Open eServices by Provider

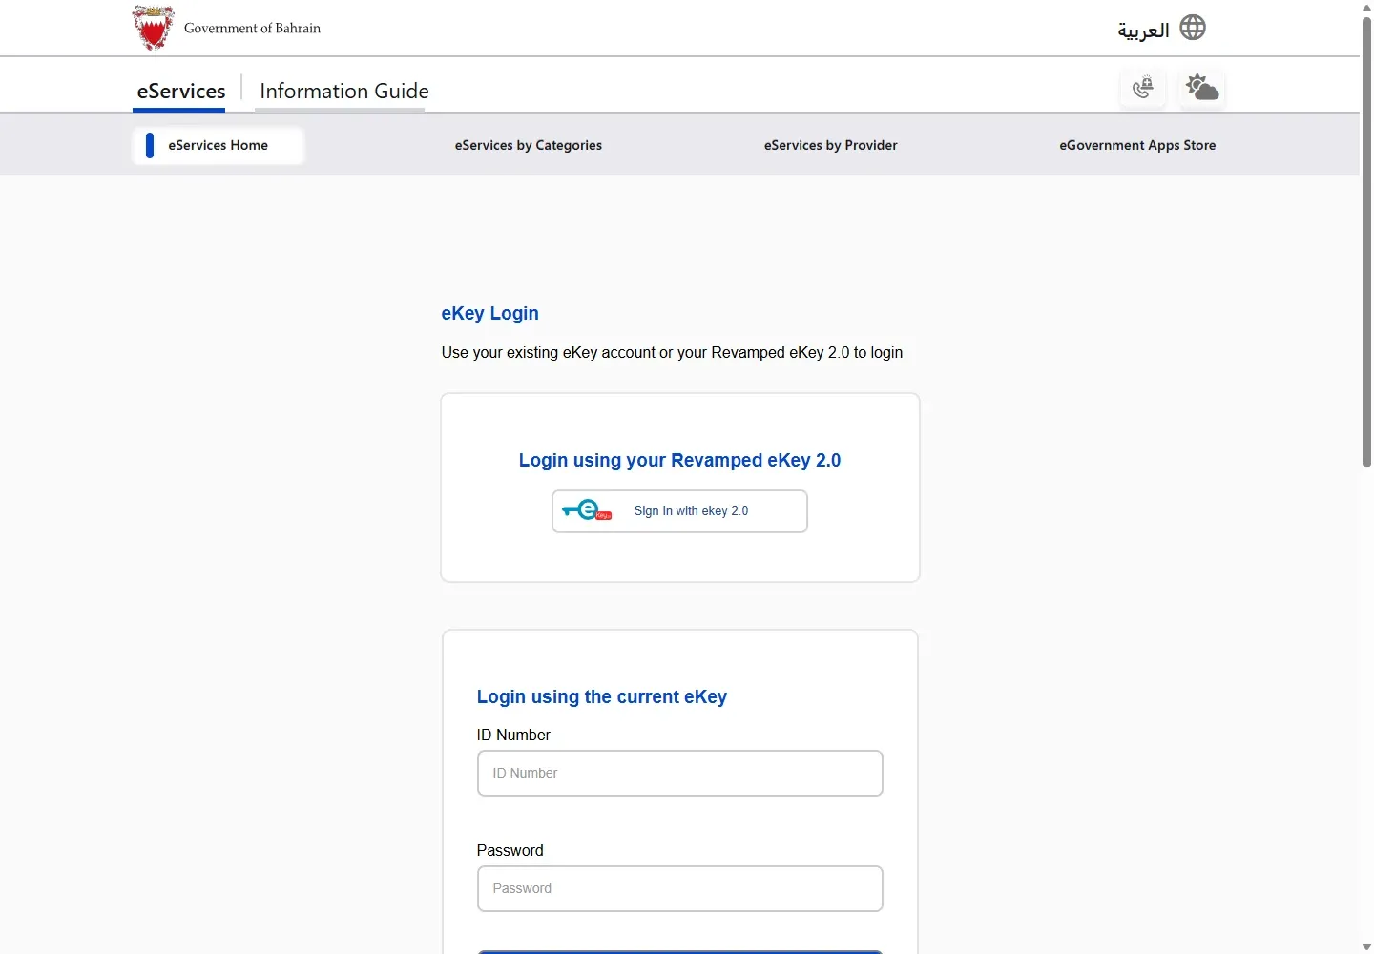[x=831, y=145]
